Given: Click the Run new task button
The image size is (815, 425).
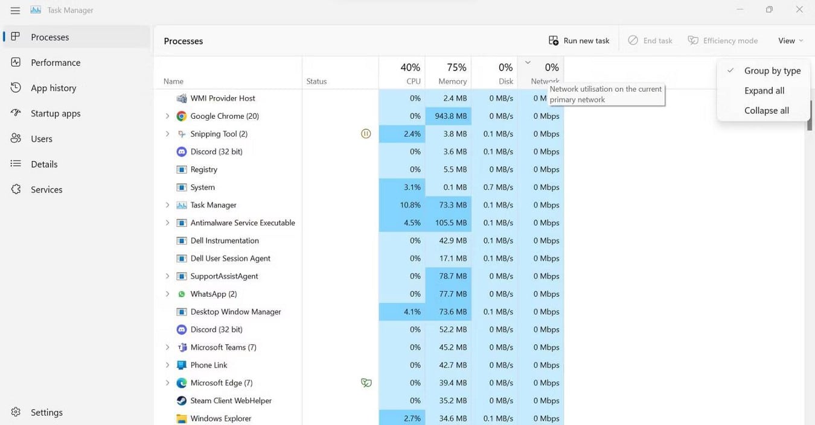Looking at the screenshot, I should click(x=578, y=40).
